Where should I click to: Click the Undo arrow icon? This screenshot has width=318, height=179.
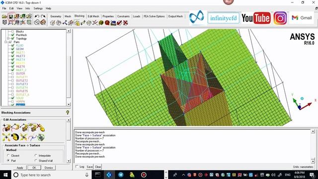pos(37,16)
